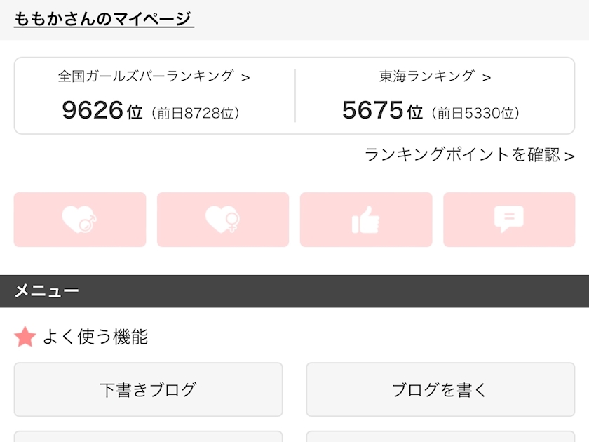The height and width of the screenshot is (442, 589).
Task: Click the ももかさんのマイページ heading
Action: pyautogui.click(x=104, y=19)
